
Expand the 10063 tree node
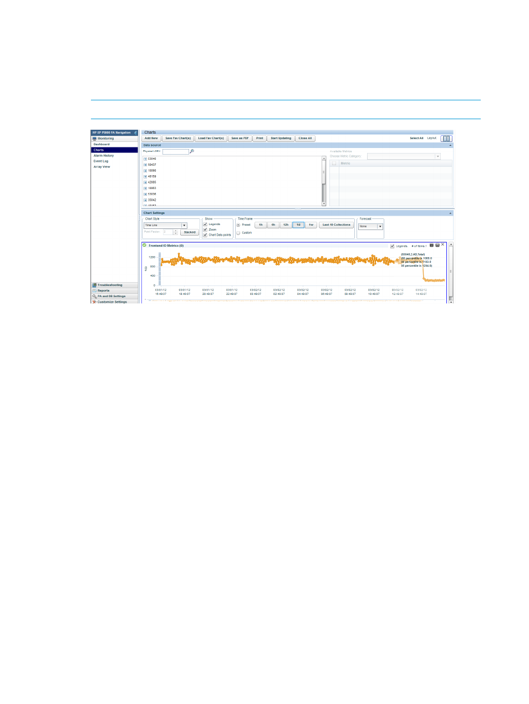145,188
